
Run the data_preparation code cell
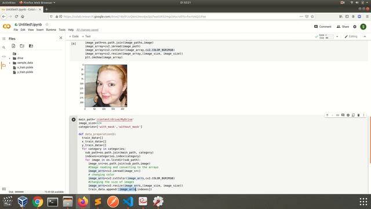(74, 120)
